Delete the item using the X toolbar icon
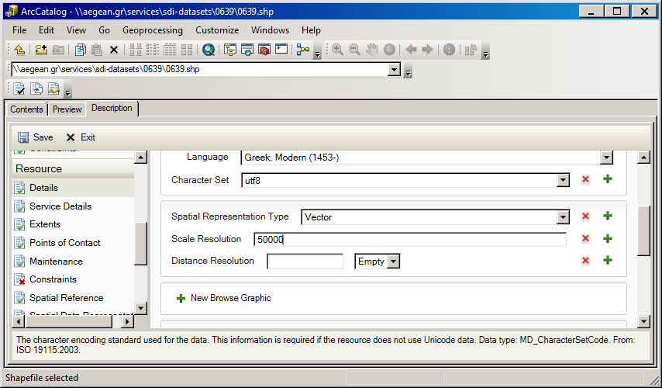Viewport: 662px width, 388px height. [x=114, y=50]
